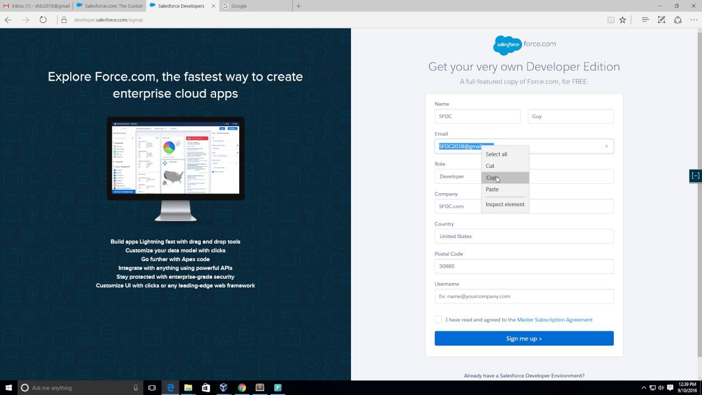Open Task View on the taskbar
This screenshot has height=395, width=702.
click(x=152, y=387)
